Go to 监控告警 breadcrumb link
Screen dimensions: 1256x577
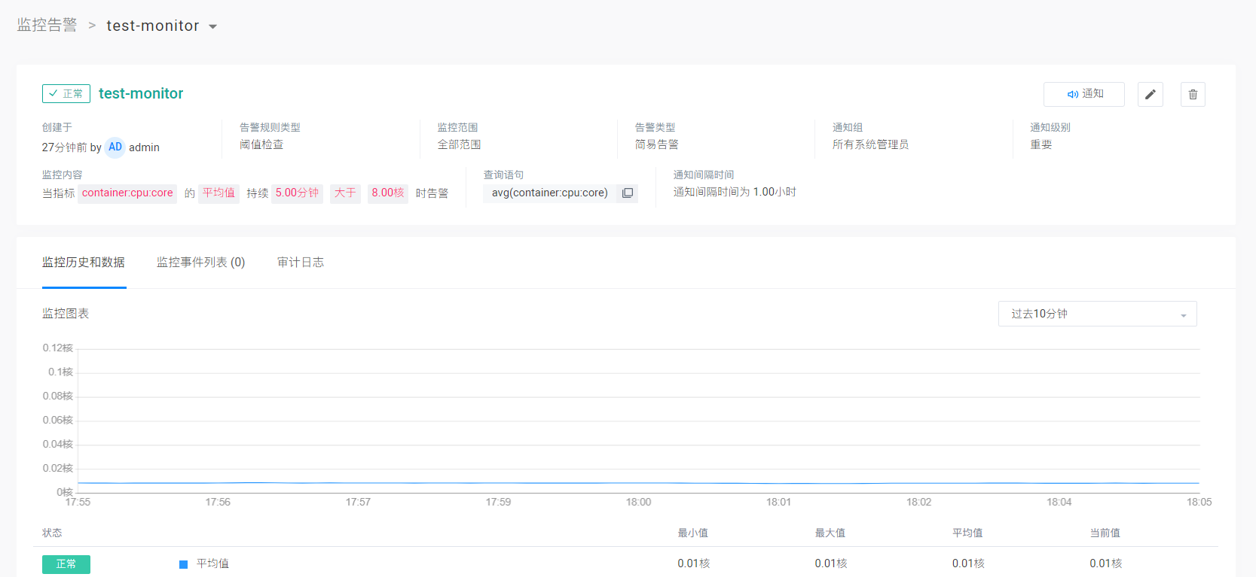[x=47, y=26]
